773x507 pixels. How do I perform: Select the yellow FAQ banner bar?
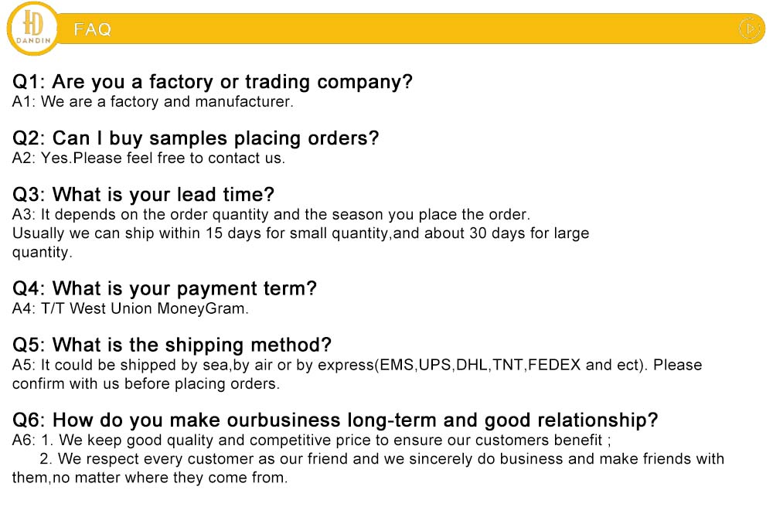coord(409,29)
